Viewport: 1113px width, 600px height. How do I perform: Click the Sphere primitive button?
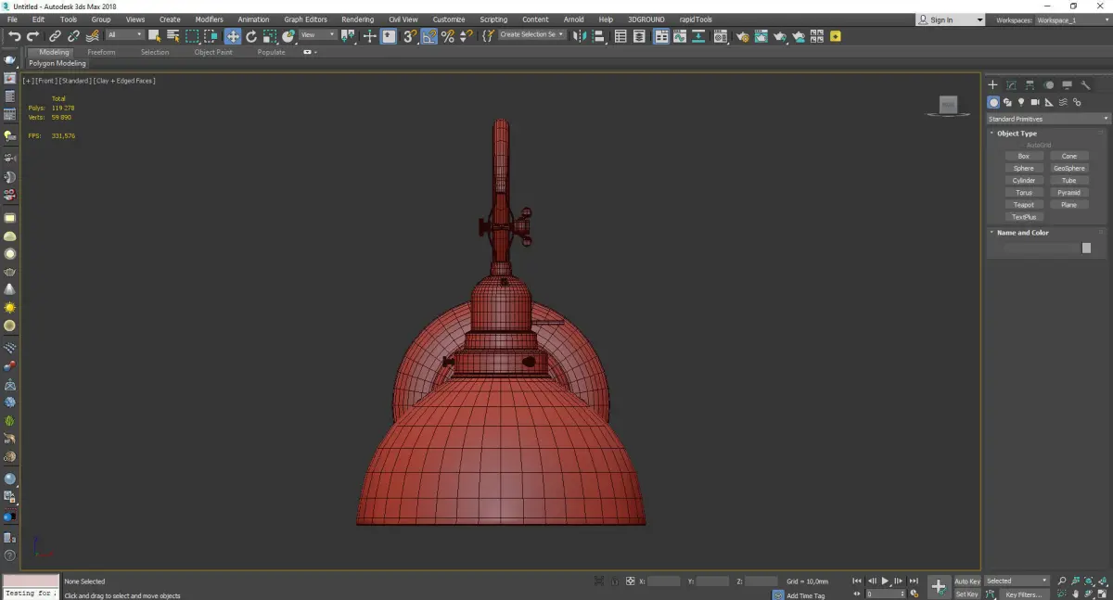tap(1023, 169)
